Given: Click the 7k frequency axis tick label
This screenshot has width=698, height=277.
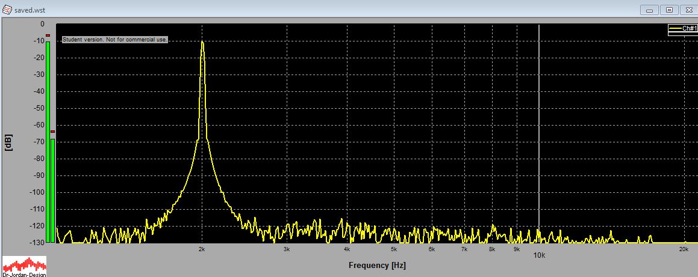Looking at the screenshot, I should coord(464,249).
